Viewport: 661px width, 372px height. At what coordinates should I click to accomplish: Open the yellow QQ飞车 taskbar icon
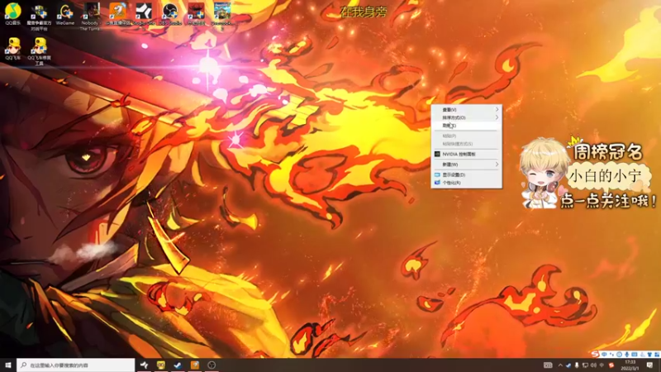(161, 365)
